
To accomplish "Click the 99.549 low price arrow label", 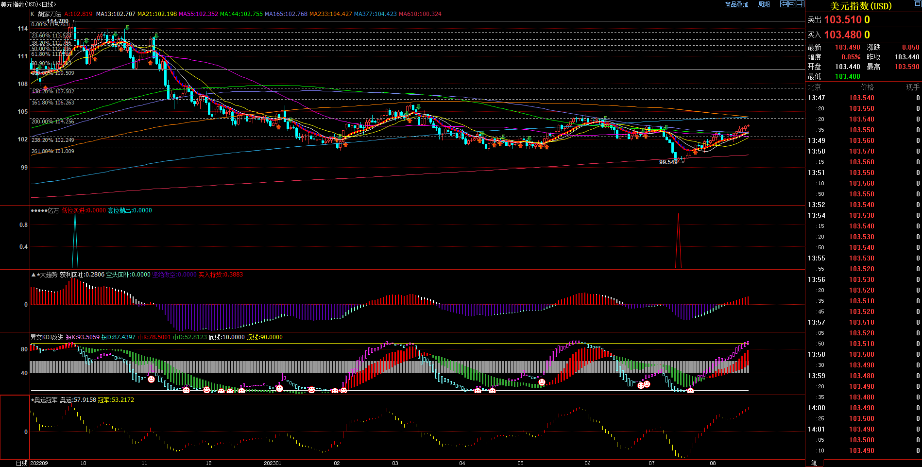I will tap(670, 162).
